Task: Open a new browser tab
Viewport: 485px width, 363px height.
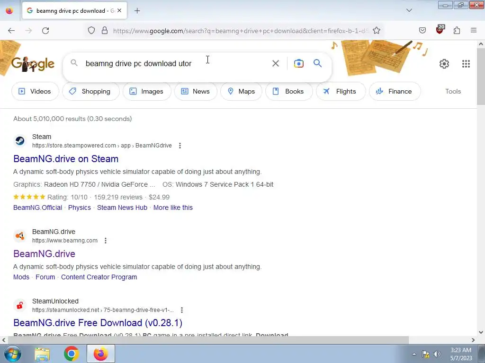Action: (137, 11)
